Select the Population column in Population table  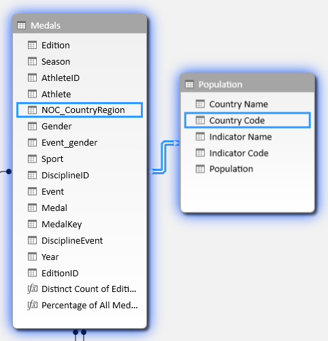pos(248,169)
